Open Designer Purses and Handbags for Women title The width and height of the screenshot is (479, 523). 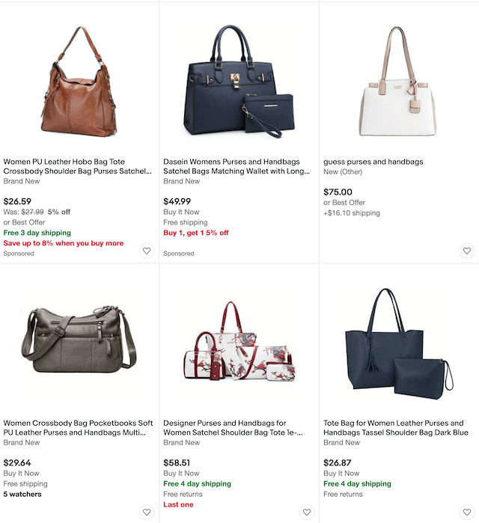[233, 428]
